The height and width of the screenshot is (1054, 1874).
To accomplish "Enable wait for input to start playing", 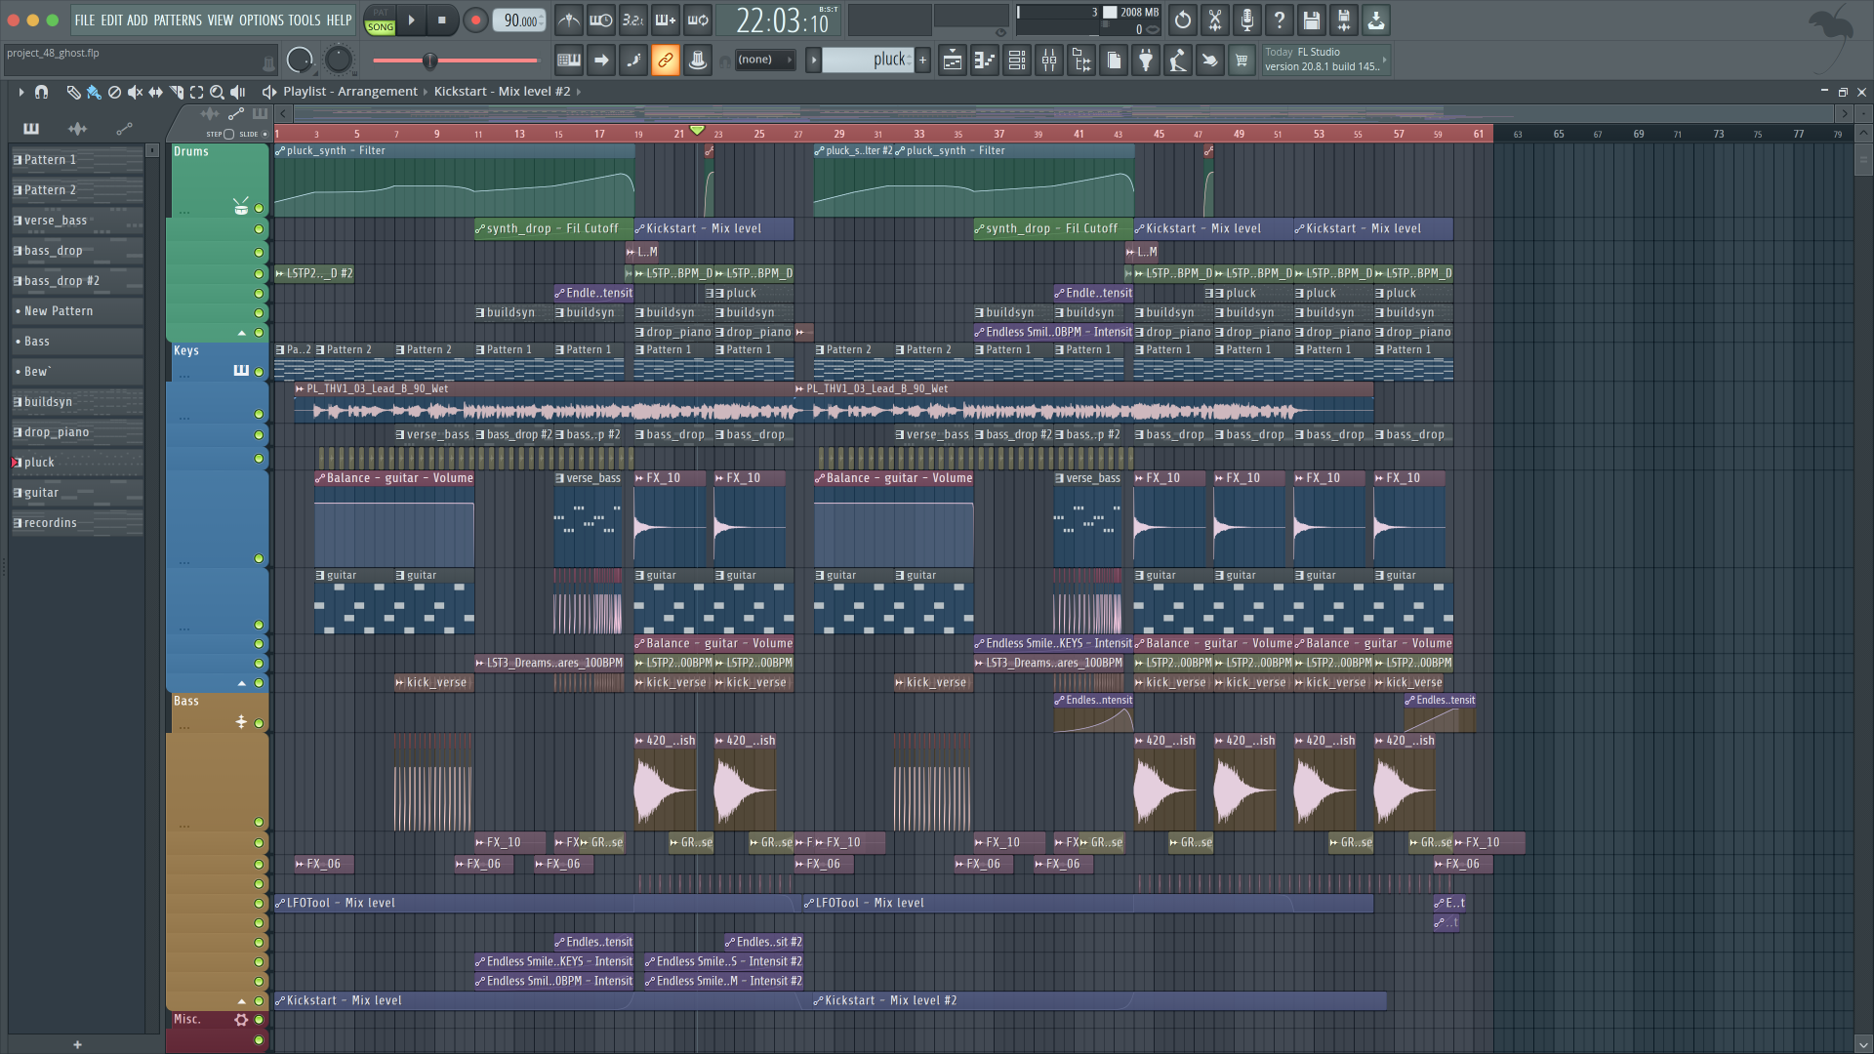I will click(x=601, y=20).
